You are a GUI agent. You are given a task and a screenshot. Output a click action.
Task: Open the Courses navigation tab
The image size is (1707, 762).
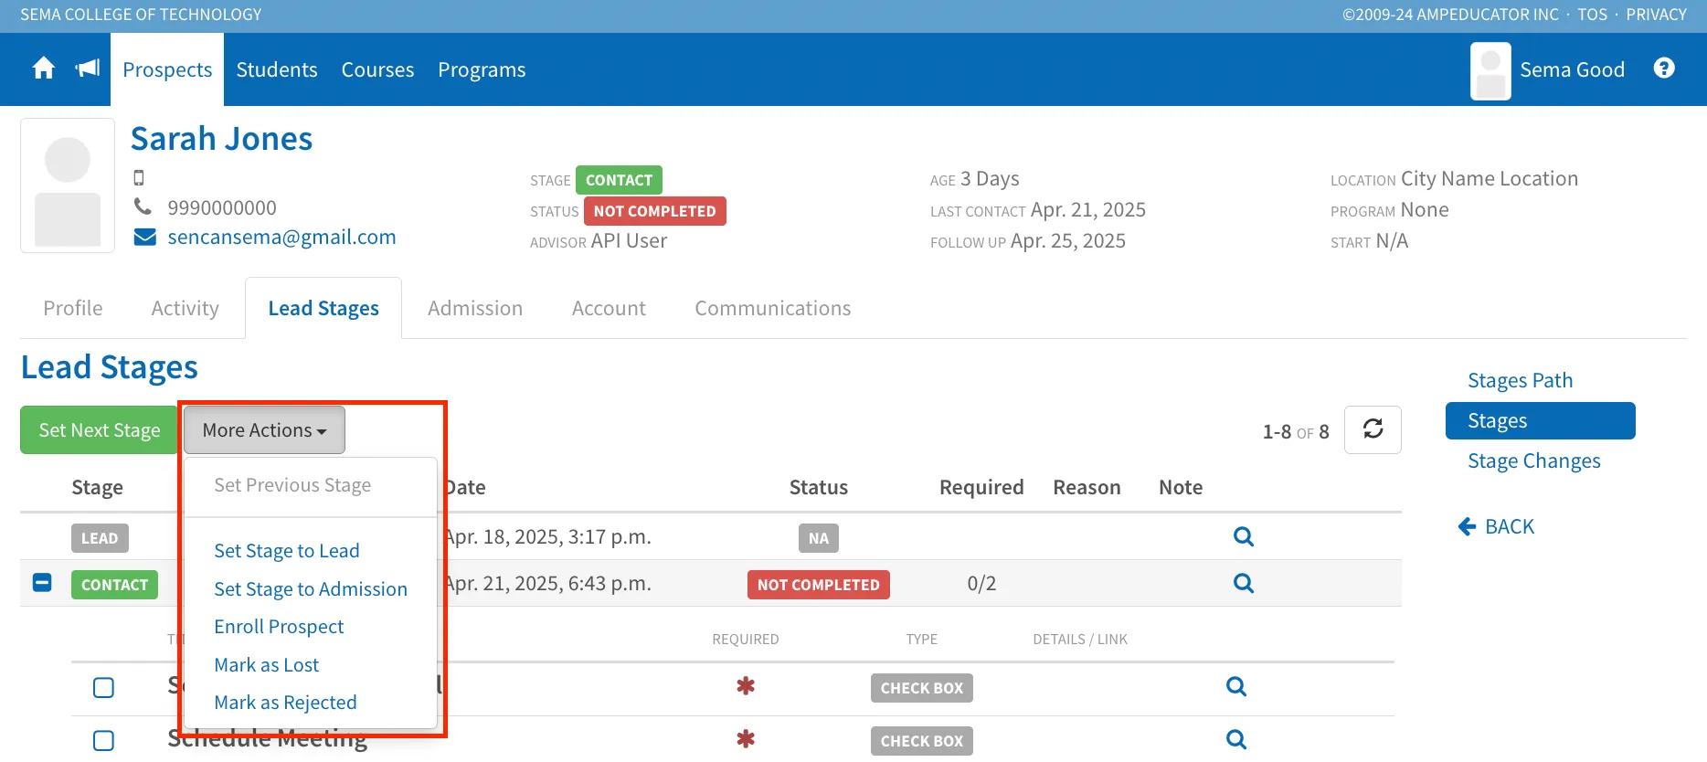[377, 69]
